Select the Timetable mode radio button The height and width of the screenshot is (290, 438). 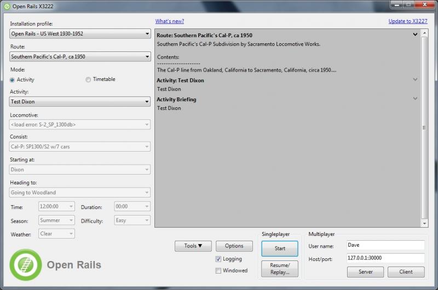tap(88, 79)
